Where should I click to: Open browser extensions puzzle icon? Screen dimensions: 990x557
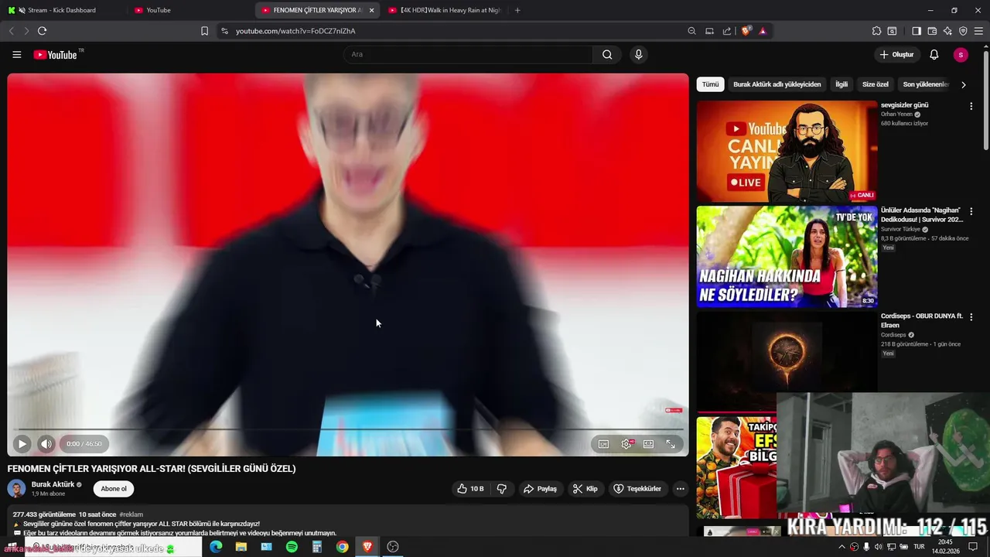(x=876, y=31)
